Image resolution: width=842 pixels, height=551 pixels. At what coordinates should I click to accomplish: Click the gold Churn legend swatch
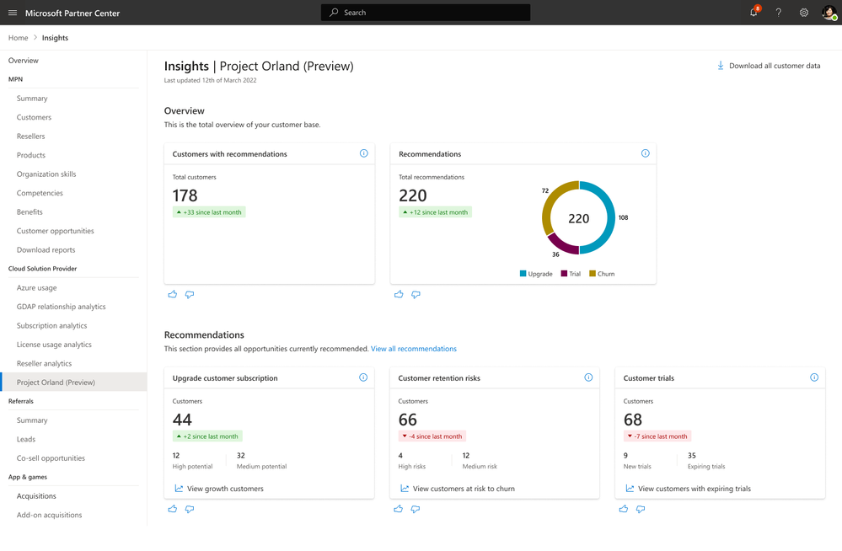[x=593, y=274]
